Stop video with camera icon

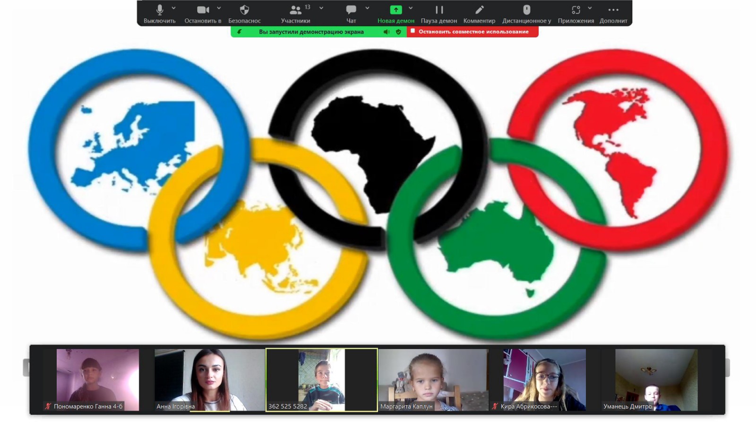[x=203, y=10]
